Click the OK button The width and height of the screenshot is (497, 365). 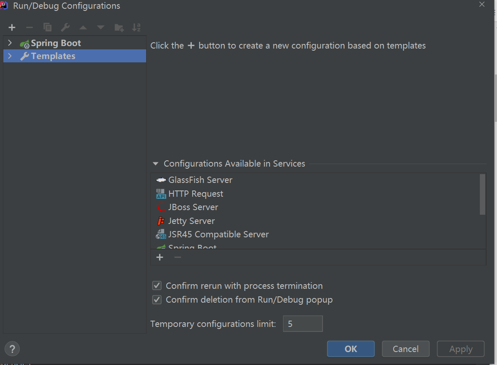tap(350, 349)
